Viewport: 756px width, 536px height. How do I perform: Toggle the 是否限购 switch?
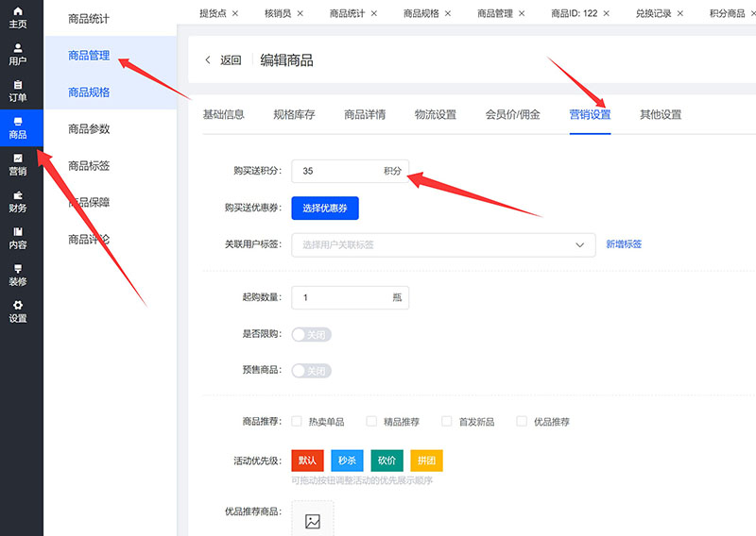[312, 334]
